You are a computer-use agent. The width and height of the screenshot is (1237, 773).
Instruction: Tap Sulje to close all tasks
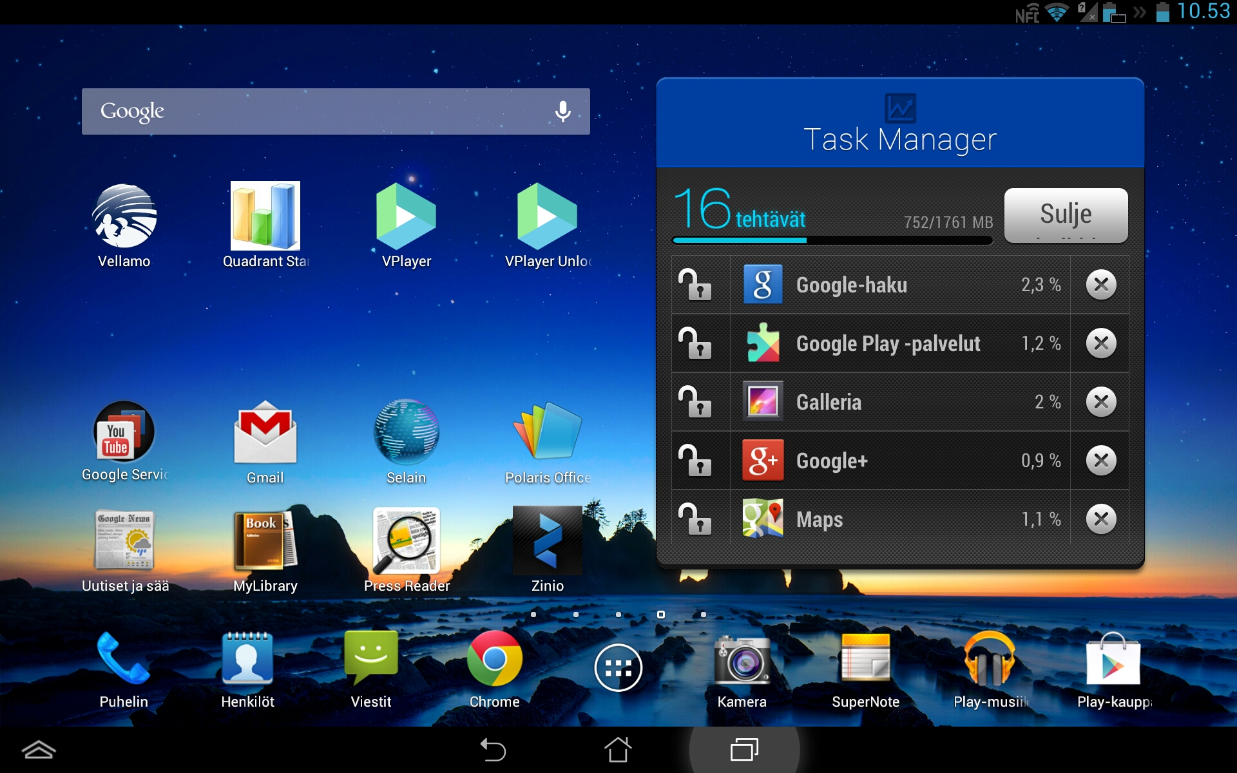coord(1066,215)
